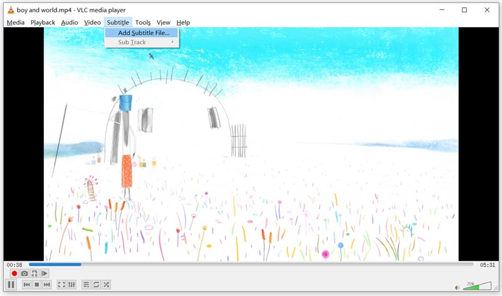Choose Add Subtitle File...
Image resolution: width=502 pixels, height=296 pixels.
pyautogui.click(x=142, y=33)
